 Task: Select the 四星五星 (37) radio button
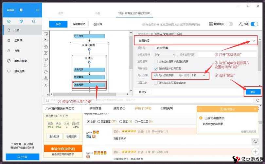tap(99, 122)
